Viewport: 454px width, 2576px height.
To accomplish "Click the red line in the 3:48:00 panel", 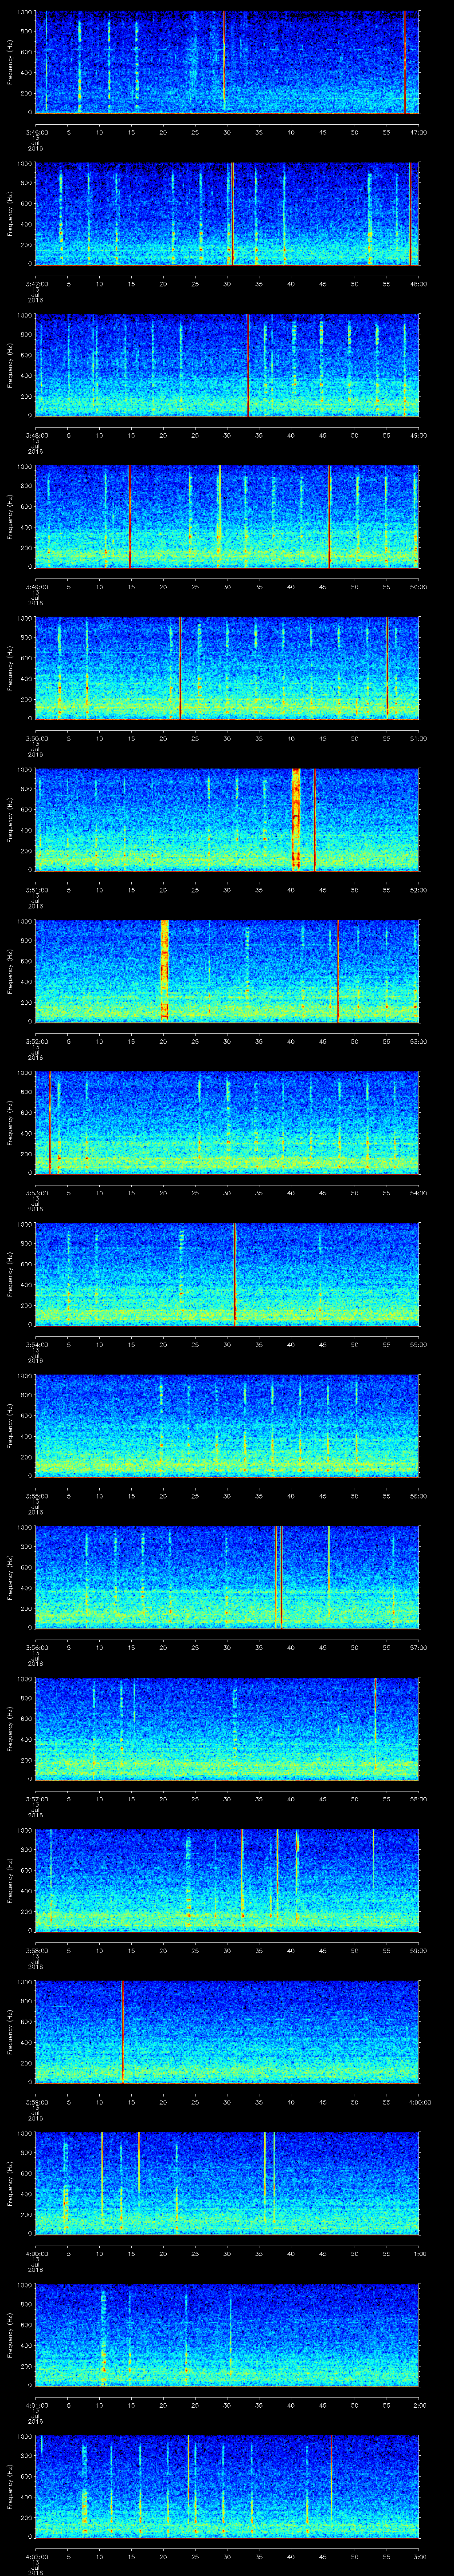I will click(247, 364).
